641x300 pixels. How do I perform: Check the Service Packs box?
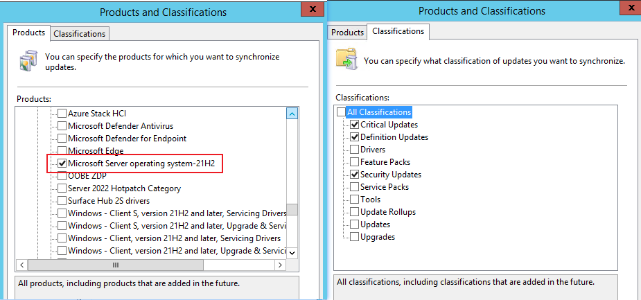(x=354, y=187)
